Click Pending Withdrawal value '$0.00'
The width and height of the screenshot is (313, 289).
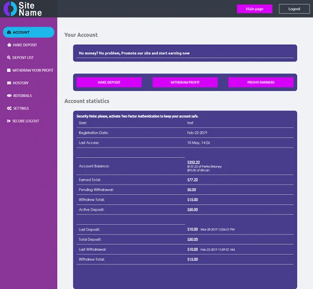click(191, 190)
